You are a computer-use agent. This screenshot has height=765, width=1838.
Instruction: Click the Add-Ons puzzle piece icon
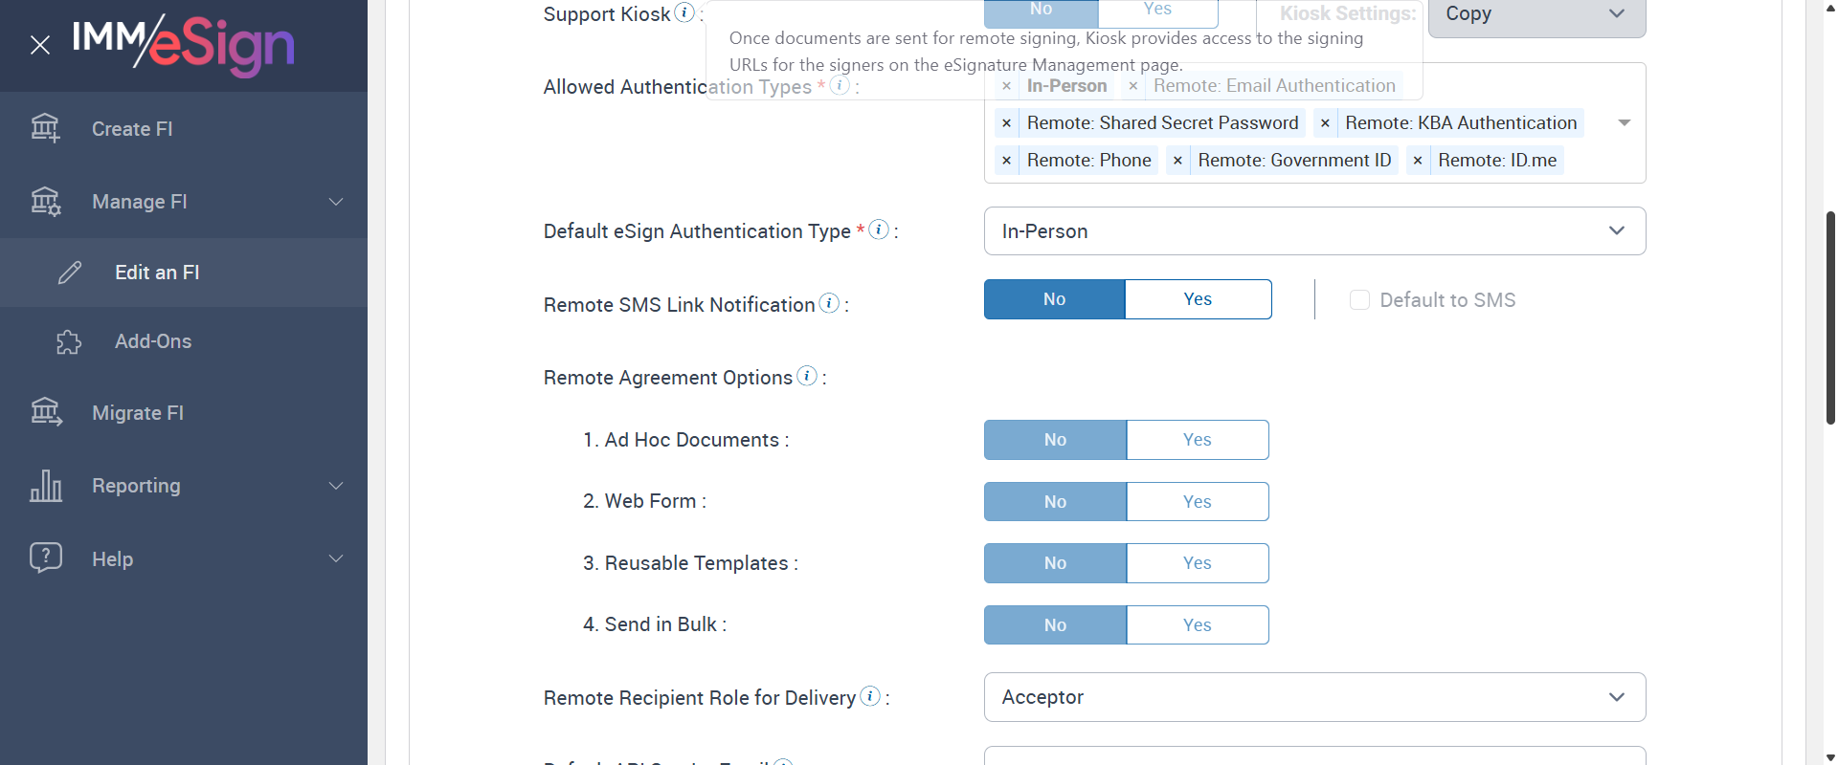pyautogui.click(x=69, y=342)
